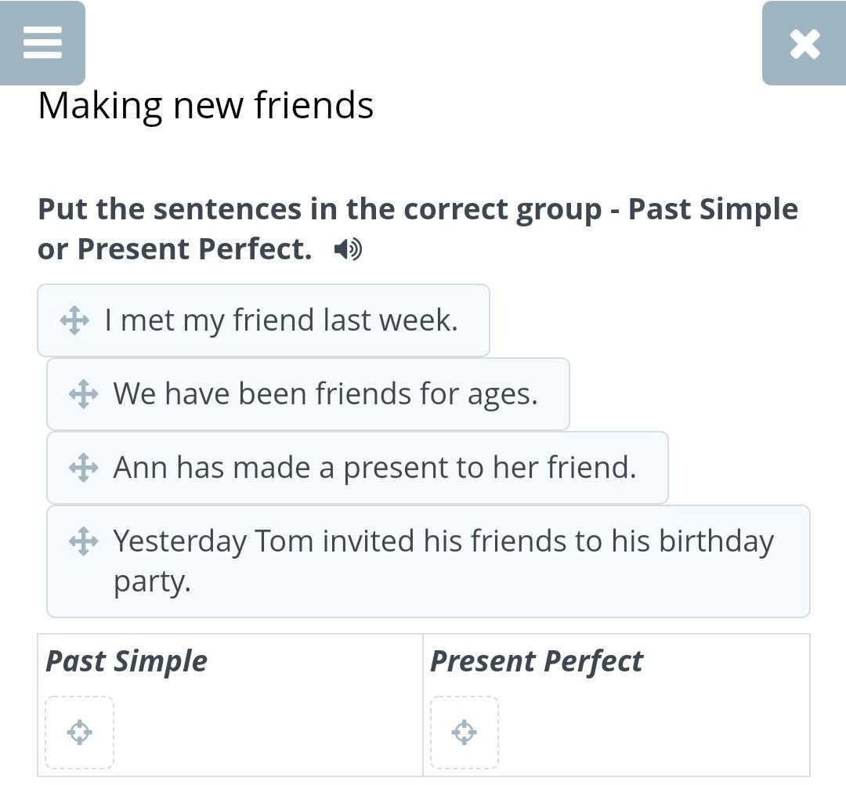Click empty space in the Past Simple column

click(266, 733)
